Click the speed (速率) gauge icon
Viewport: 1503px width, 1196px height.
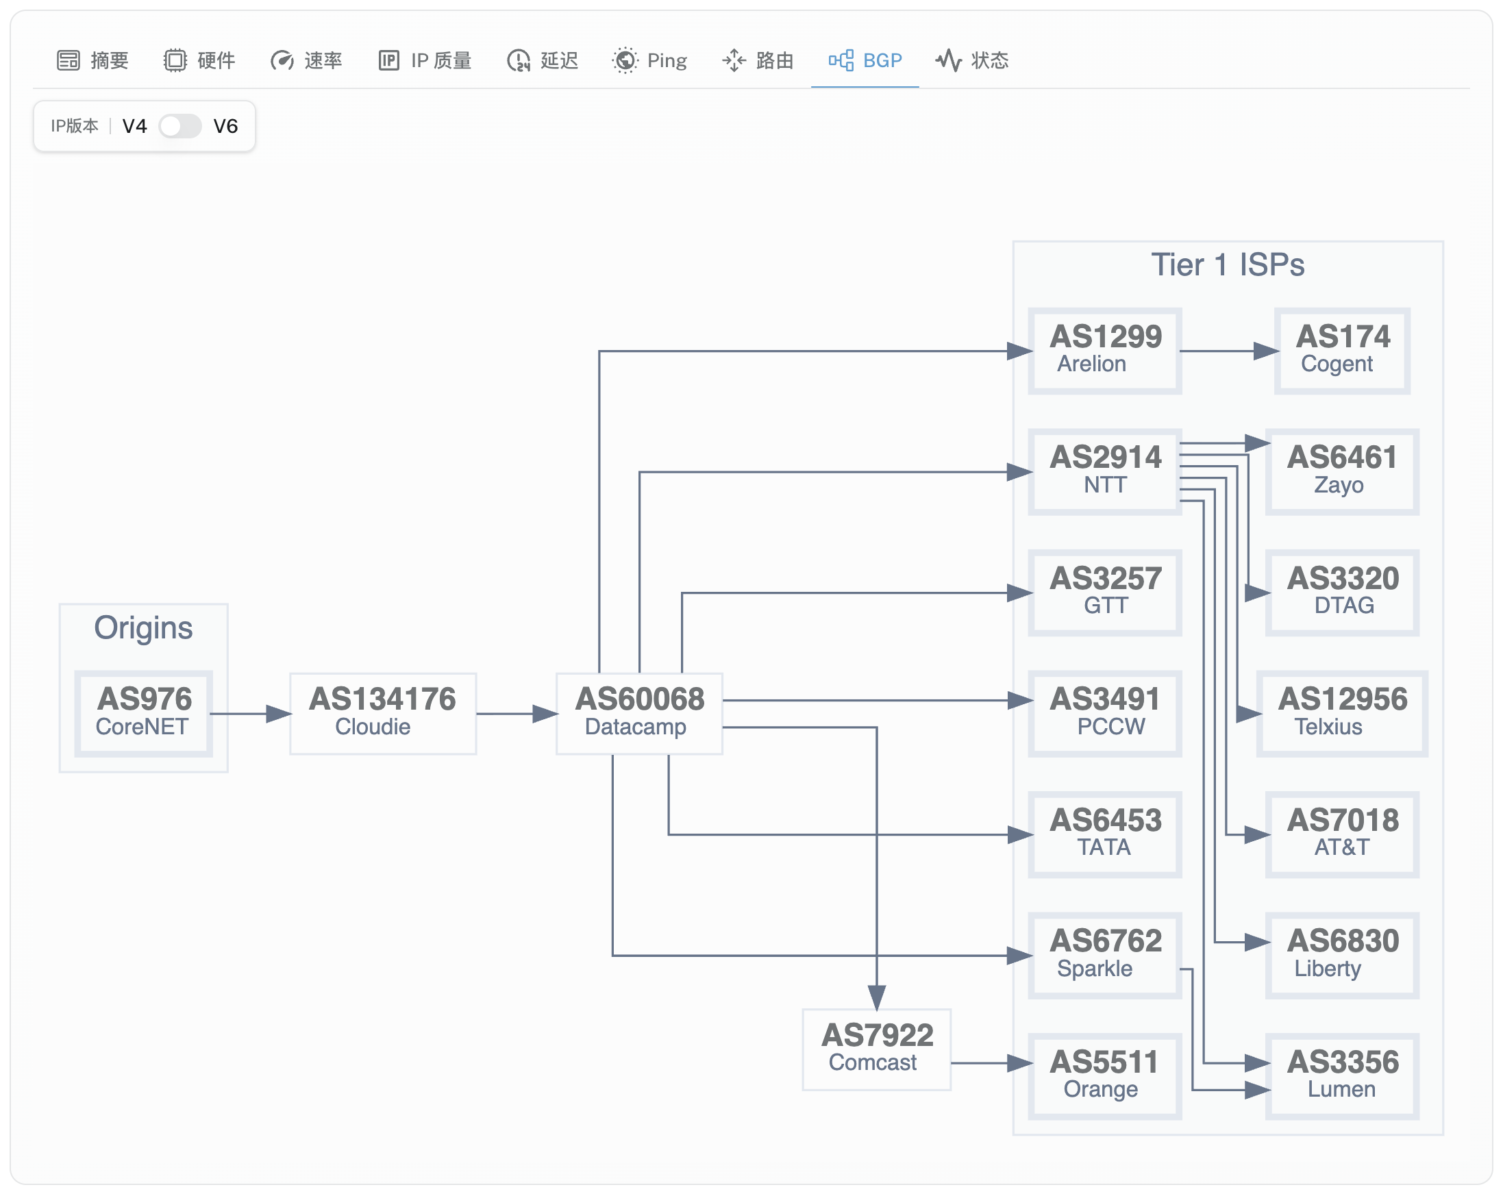pyautogui.click(x=282, y=61)
